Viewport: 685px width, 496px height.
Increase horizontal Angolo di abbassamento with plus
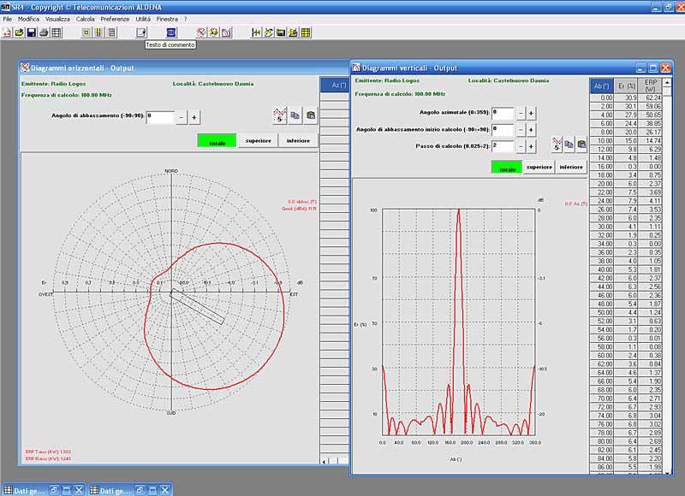tap(194, 117)
